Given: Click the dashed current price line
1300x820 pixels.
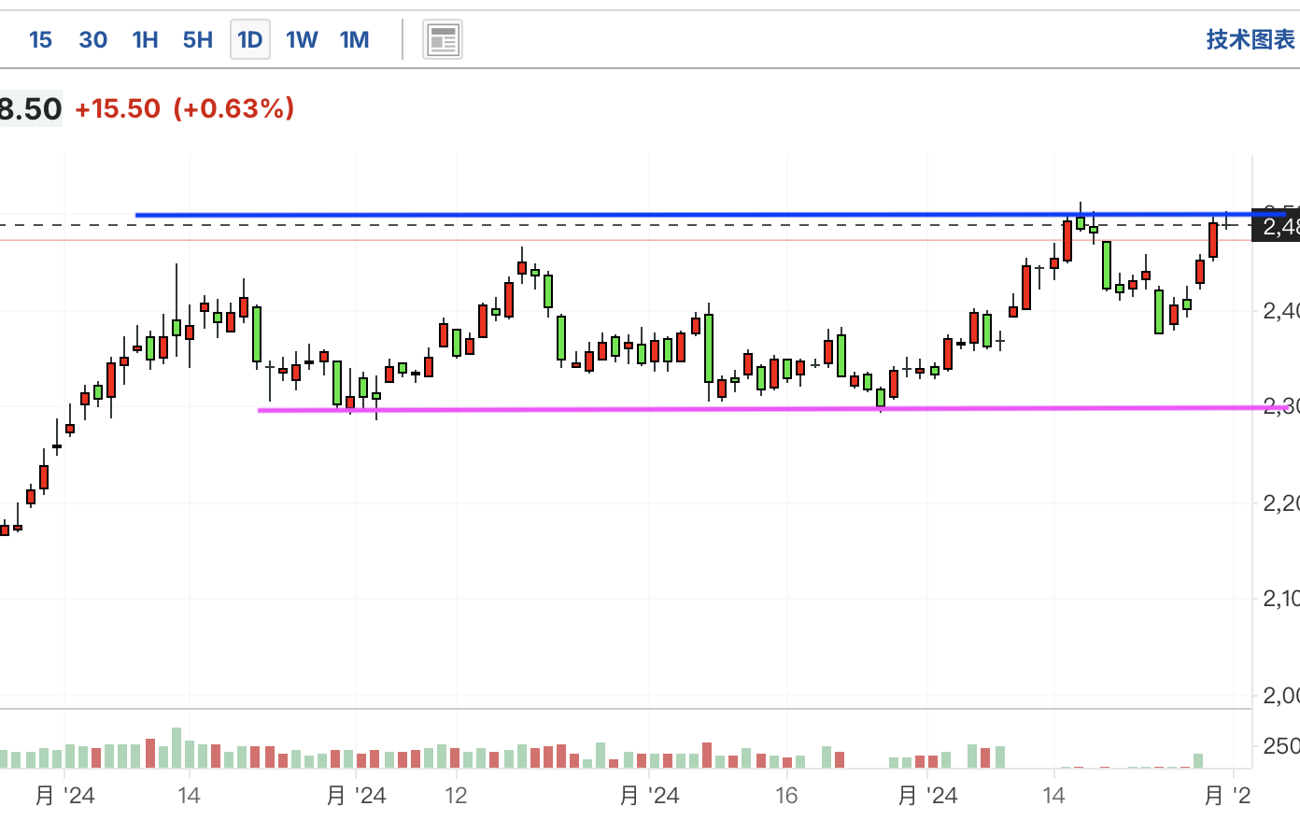Looking at the screenshot, I should tap(626, 226).
